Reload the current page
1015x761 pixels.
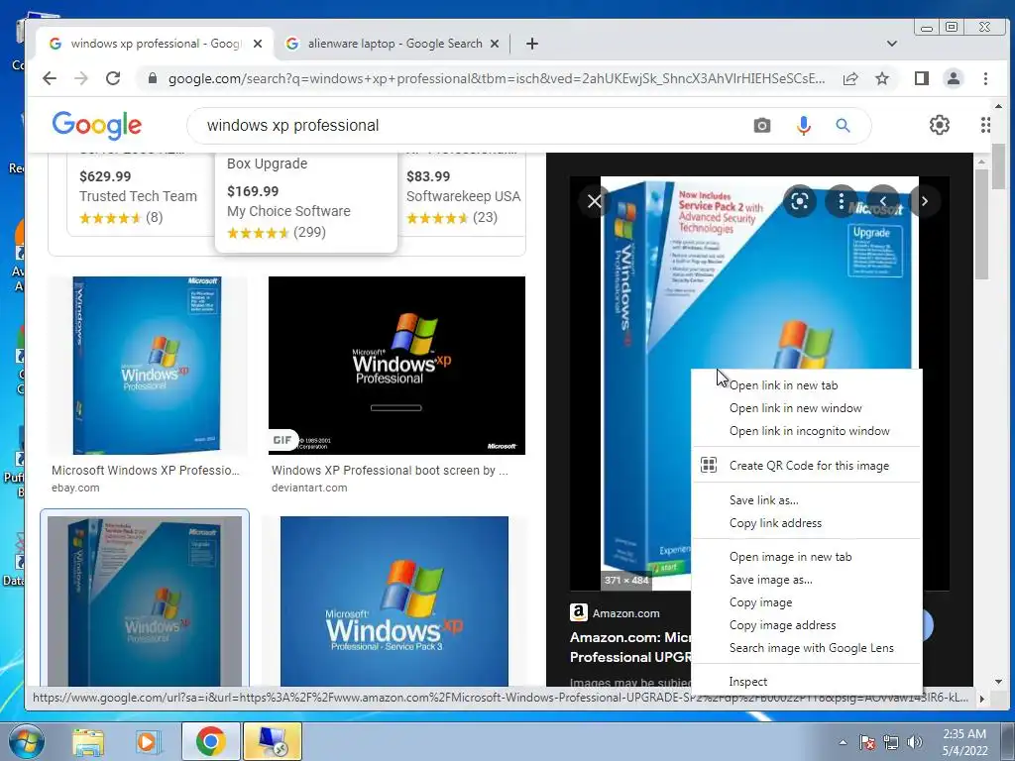point(113,78)
